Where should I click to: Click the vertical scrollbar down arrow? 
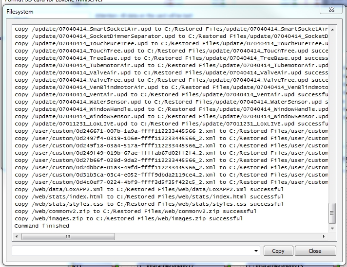pyautogui.click(x=332, y=228)
